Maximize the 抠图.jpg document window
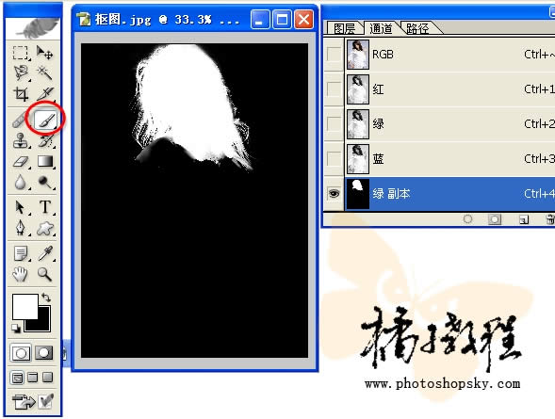This screenshot has height=419, width=555. click(282, 19)
